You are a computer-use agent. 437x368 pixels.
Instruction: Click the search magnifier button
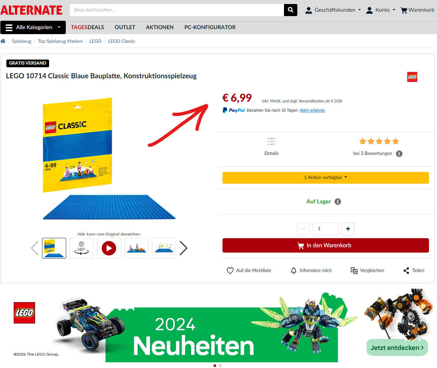[290, 10]
